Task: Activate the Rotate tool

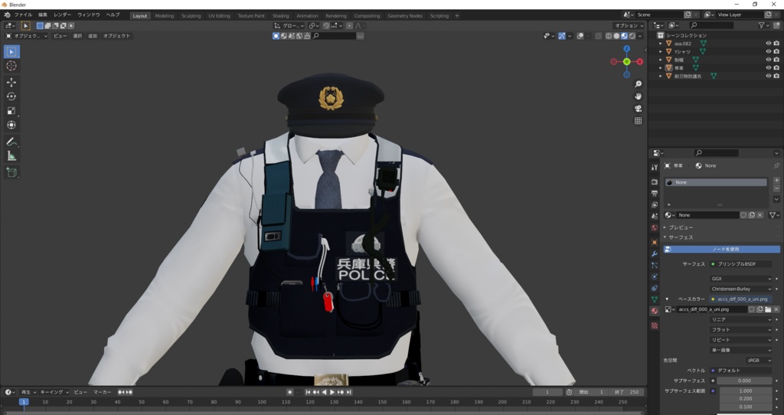Action: click(x=11, y=96)
